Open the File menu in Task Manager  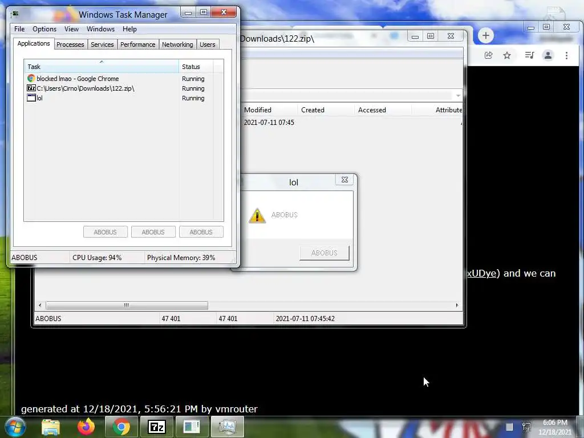coord(19,29)
